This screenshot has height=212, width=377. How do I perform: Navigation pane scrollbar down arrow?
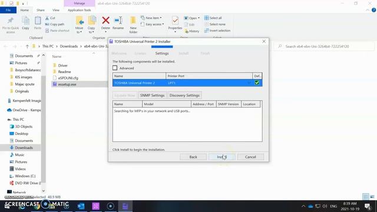click(44, 191)
